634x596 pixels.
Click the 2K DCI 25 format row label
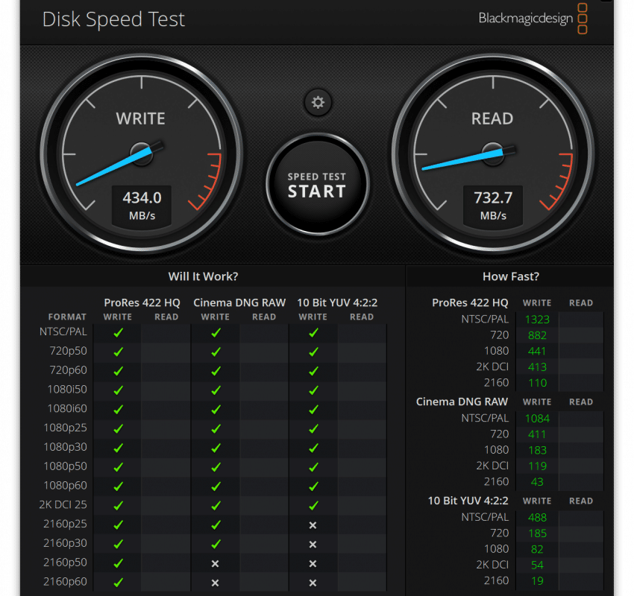click(63, 505)
